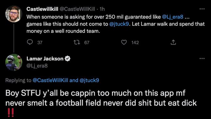Open Lamar Jackson's profile picture
Screen dimensions: 211x119
(x=14, y=62)
